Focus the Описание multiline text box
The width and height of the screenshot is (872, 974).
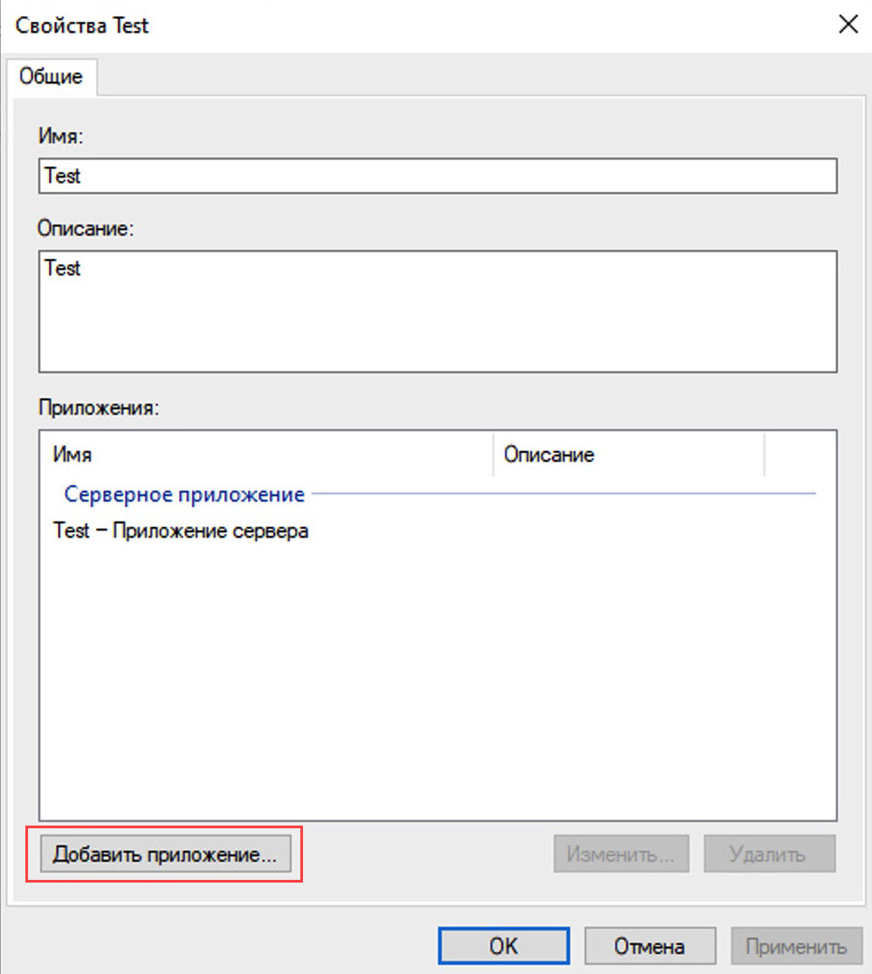point(437,310)
